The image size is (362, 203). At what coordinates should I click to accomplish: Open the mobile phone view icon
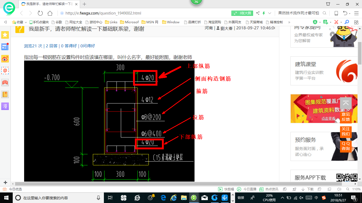click(x=336, y=13)
